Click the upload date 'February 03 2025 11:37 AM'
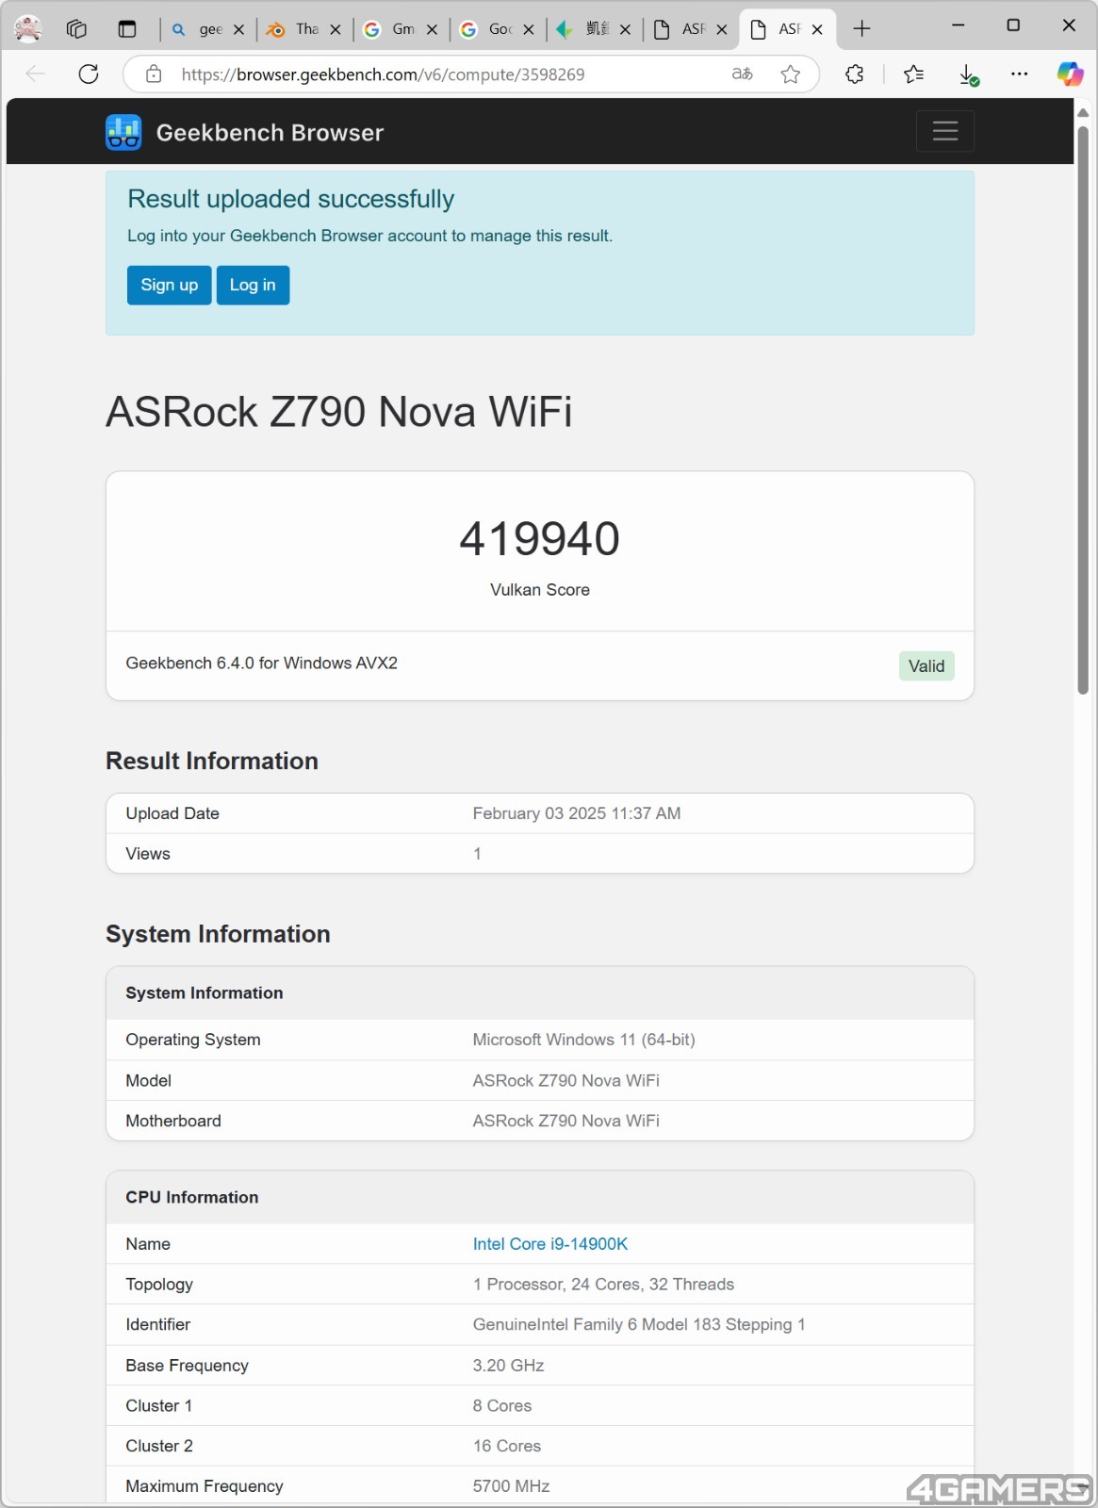1098x1508 pixels. (x=577, y=813)
